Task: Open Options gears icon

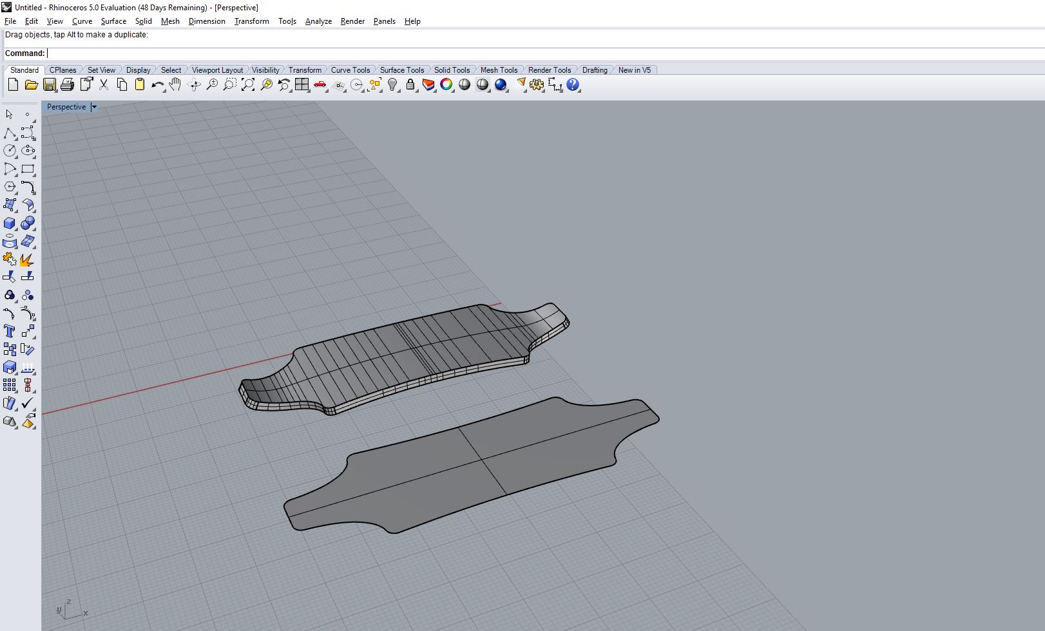Action: [537, 84]
